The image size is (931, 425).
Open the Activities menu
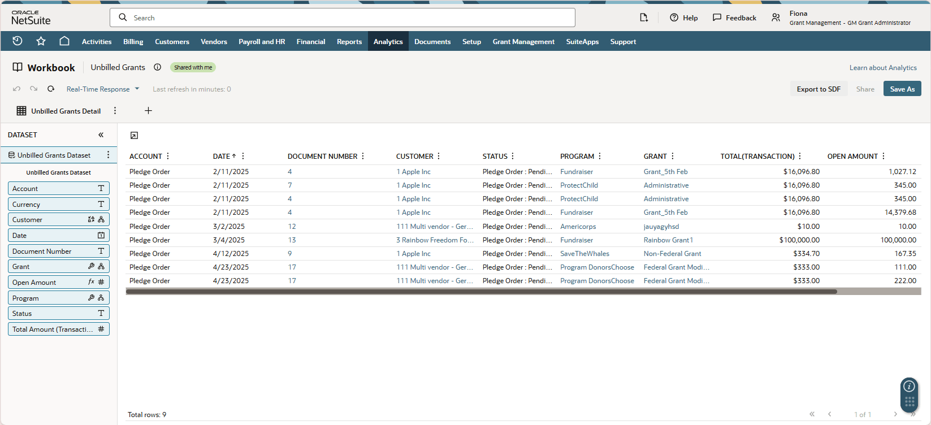[x=97, y=41]
